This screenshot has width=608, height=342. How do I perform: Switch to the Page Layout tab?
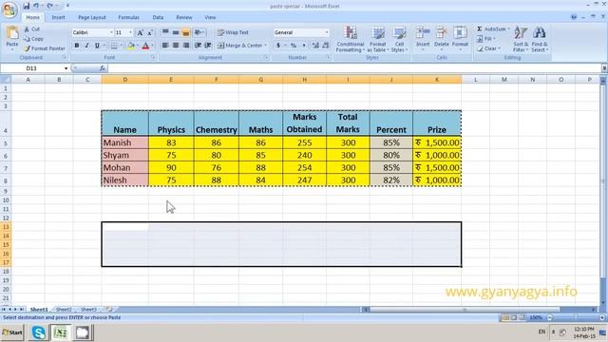[92, 17]
